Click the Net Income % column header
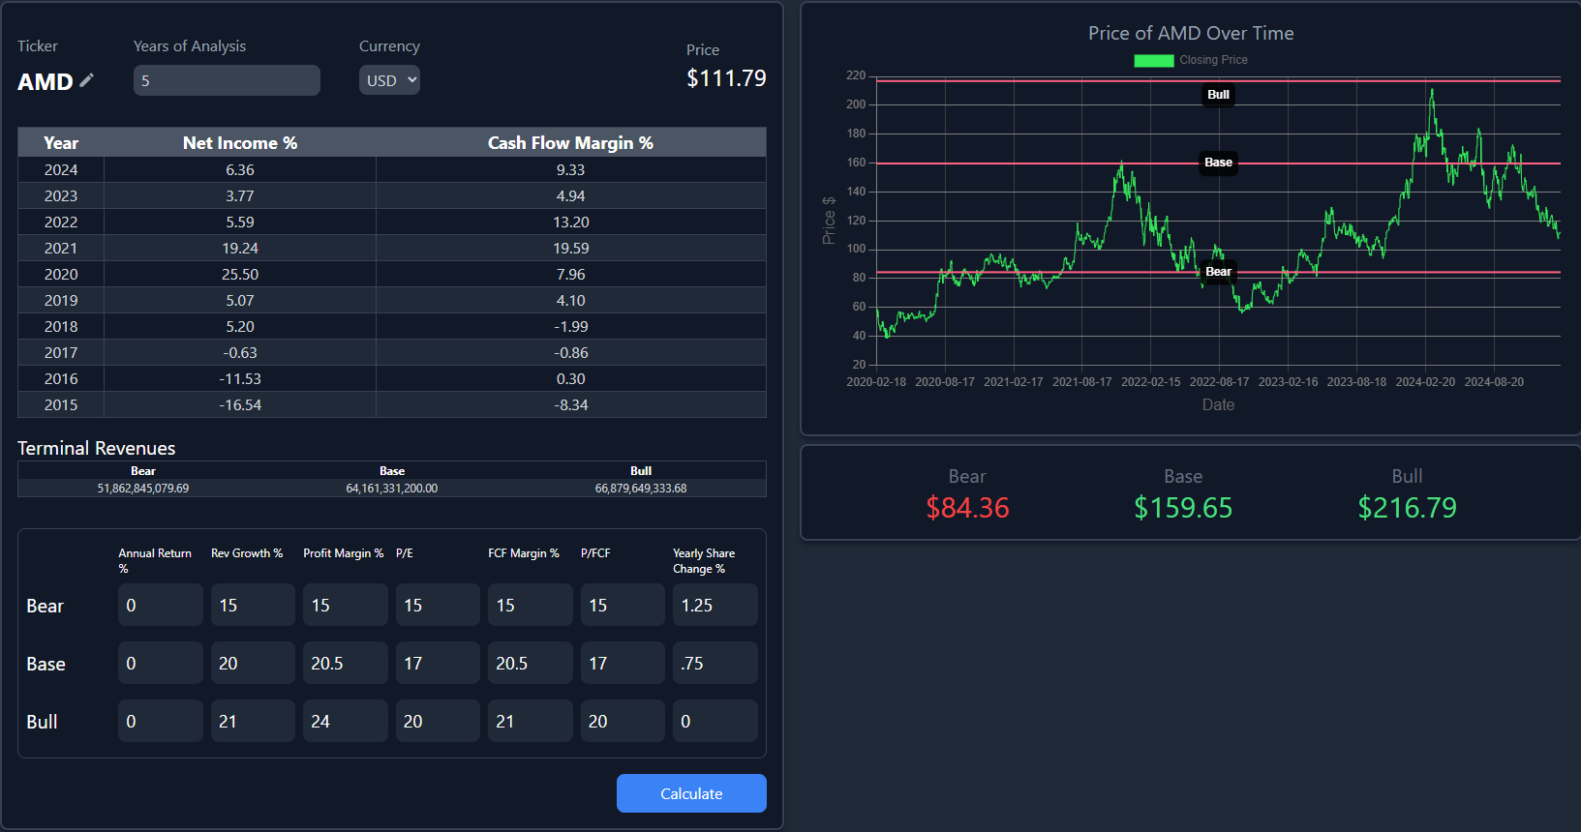This screenshot has width=1581, height=832. pos(239,143)
